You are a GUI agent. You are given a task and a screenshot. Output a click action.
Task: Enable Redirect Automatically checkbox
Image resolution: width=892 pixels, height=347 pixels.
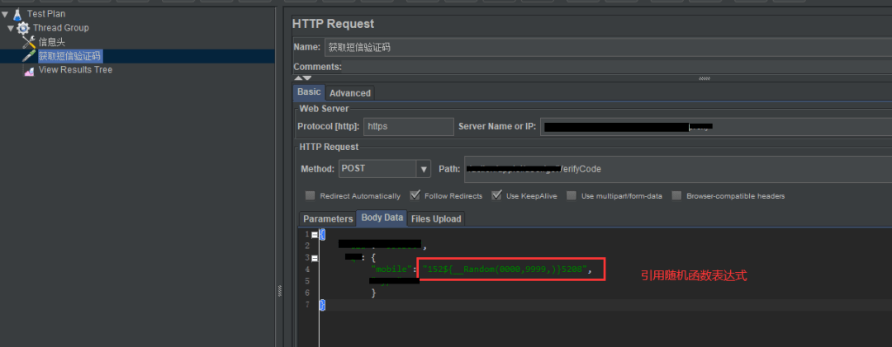click(x=311, y=196)
